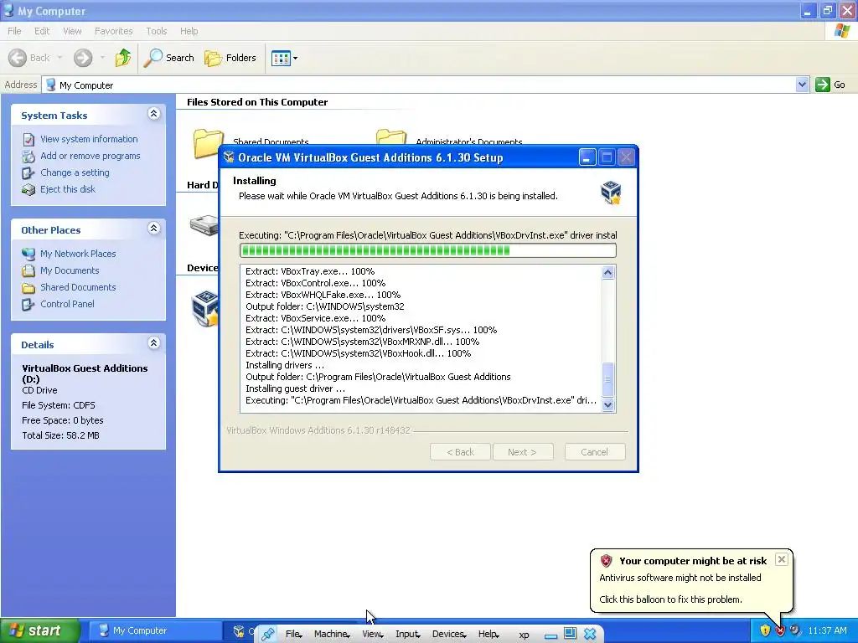Expand the Address bar dropdown
This screenshot has width=858, height=643.
(802, 85)
